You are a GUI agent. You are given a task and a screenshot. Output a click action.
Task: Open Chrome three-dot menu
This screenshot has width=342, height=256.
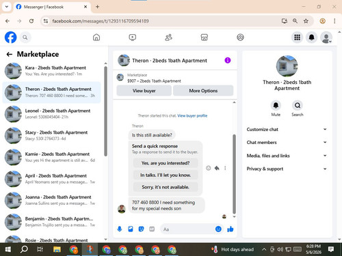(334, 21)
